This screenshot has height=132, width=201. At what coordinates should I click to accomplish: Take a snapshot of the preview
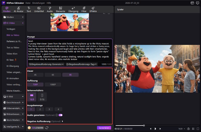click(188, 129)
